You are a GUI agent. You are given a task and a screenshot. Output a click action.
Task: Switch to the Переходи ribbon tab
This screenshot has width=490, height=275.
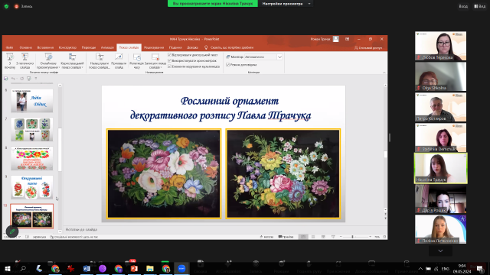coord(89,47)
